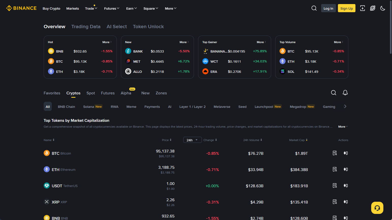Click the Sign Up button
Image resolution: width=392 pixels, height=220 pixels.
346,8
